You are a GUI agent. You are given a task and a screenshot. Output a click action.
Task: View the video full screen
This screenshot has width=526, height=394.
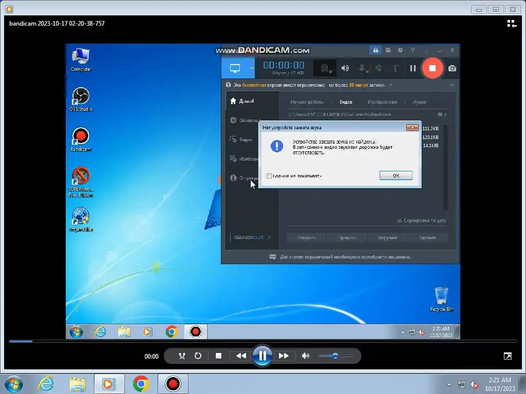pyautogui.click(x=508, y=356)
